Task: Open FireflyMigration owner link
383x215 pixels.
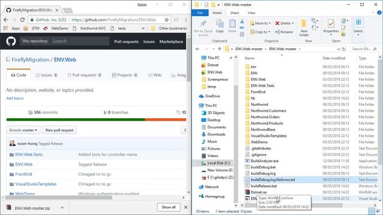Action: pos(31,60)
